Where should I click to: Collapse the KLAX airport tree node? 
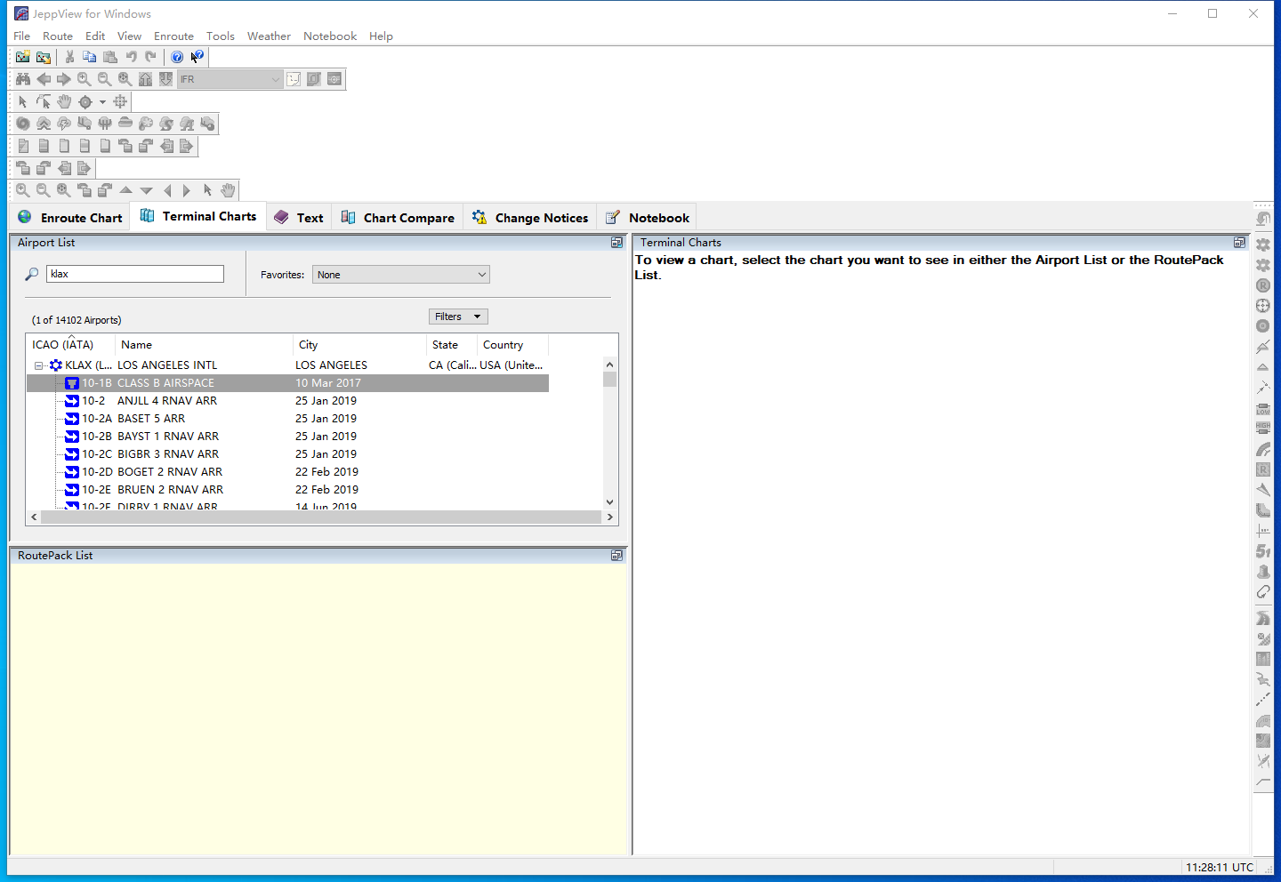coord(38,365)
